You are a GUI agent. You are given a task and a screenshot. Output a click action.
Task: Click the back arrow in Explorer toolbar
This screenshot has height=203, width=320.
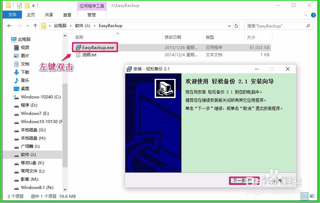point(9,25)
